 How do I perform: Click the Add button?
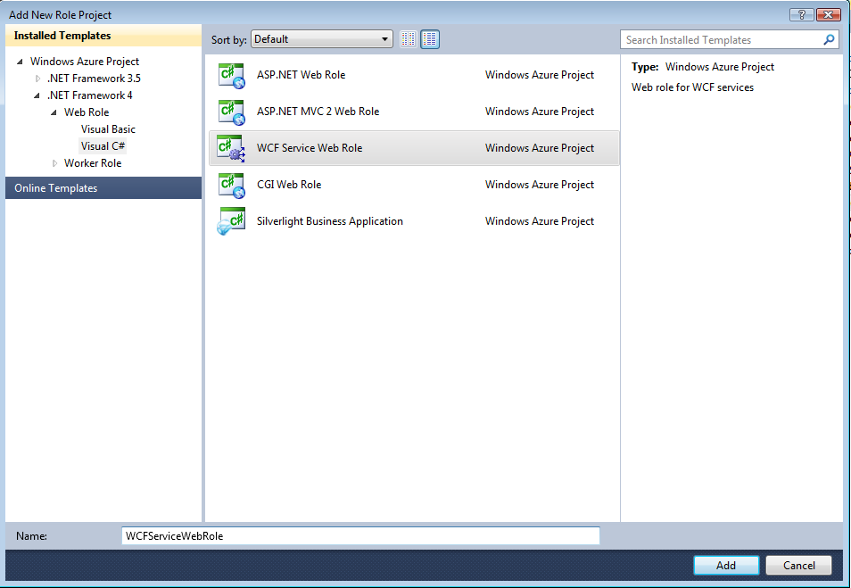tap(726, 565)
